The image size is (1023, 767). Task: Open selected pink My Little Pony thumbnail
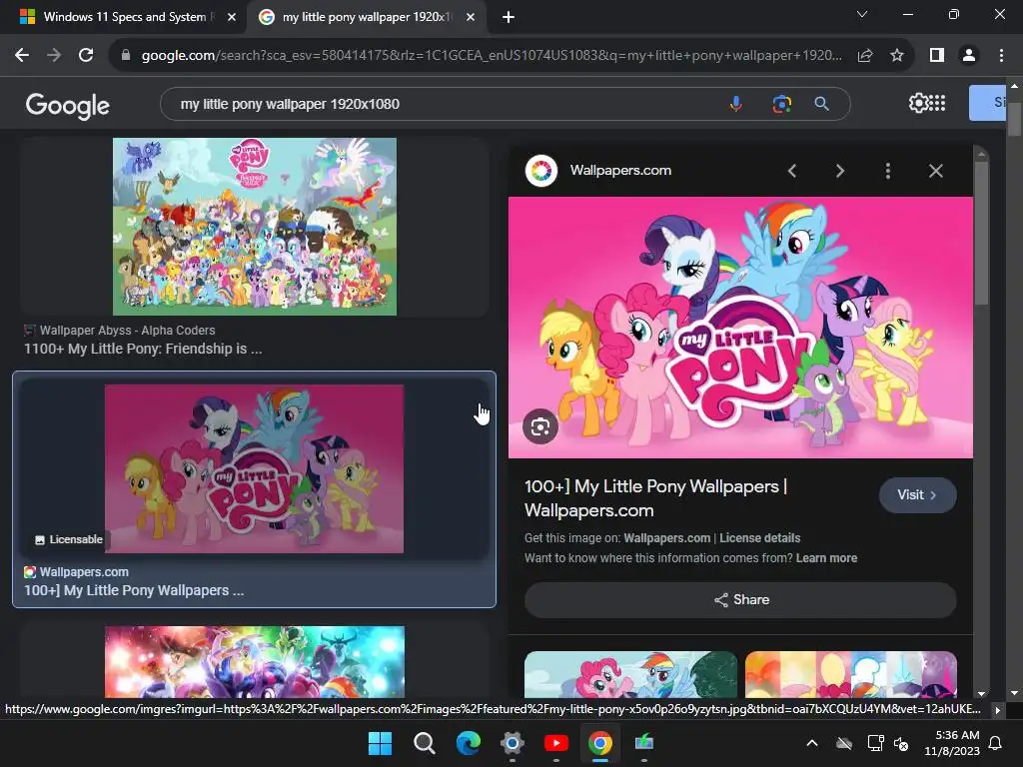[254, 469]
